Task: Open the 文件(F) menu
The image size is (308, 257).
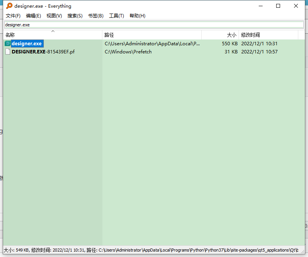Action: pyautogui.click(x=13, y=16)
